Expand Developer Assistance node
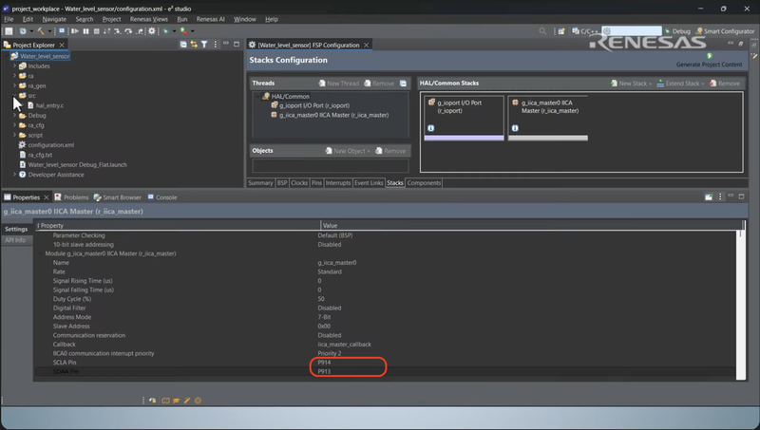The image size is (760, 430). point(14,175)
